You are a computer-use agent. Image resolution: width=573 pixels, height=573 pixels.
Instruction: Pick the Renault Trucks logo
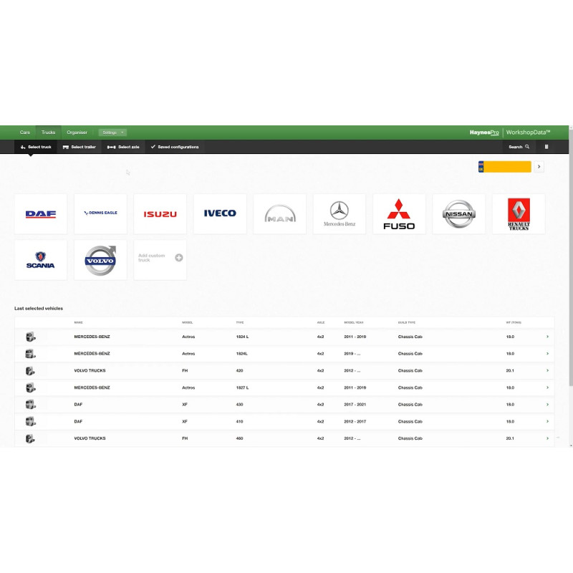pos(518,213)
